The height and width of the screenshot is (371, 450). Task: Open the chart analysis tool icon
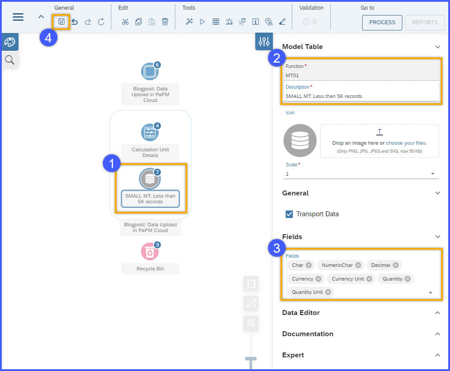pyautogui.click(x=229, y=22)
